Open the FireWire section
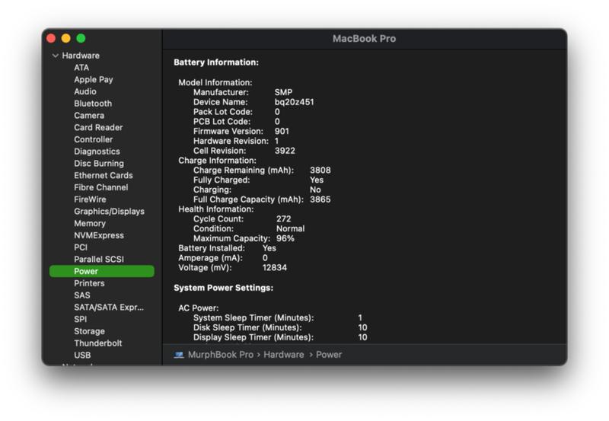 90,199
